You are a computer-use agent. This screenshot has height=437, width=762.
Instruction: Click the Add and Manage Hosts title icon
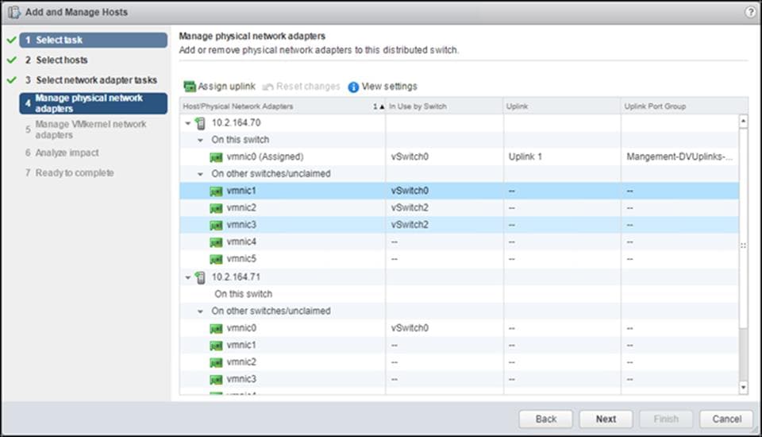[14, 12]
